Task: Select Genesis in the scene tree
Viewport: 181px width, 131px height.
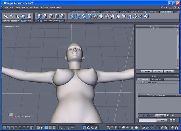Action: click(152, 82)
